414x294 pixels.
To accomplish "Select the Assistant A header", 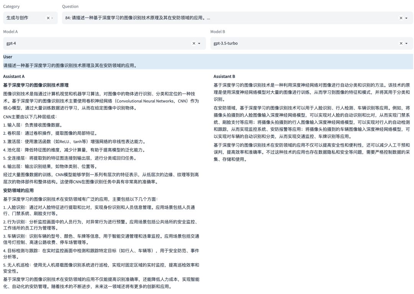I will 14,76.
